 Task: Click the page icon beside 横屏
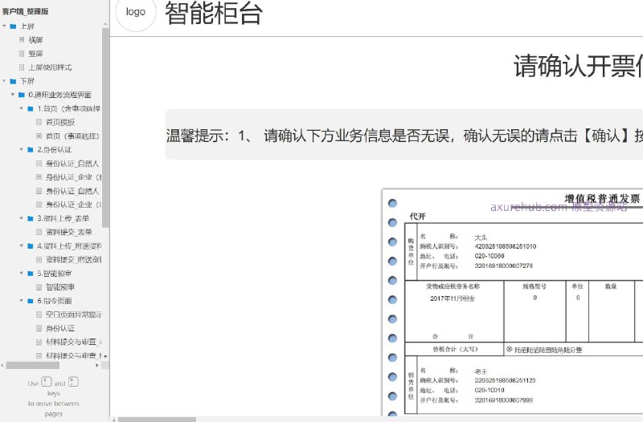click(22, 39)
